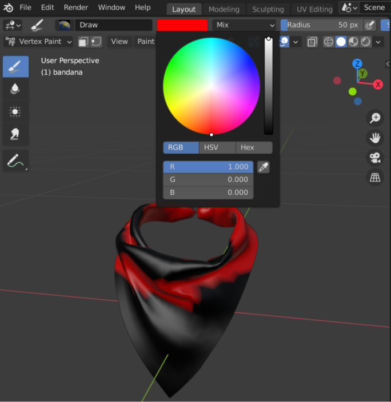Switch to the Sculpting workspace tab
Screen dimensions: 391x402
(268, 9)
